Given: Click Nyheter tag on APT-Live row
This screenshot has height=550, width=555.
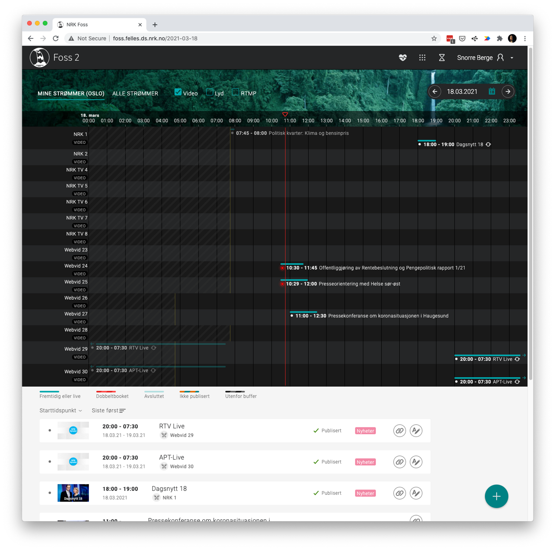Looking at the screenshot, I should (365, 462).
